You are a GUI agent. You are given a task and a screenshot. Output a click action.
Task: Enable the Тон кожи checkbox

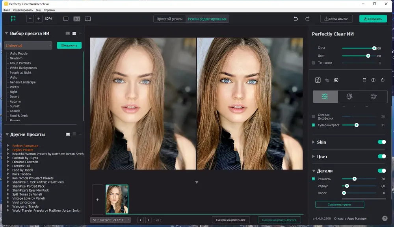313,63
